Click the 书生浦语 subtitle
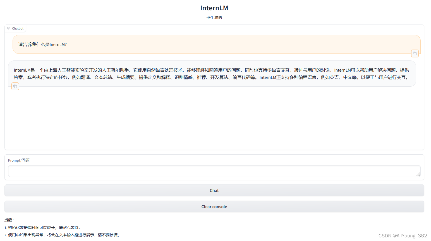The height and width of the screenshot is (241, 431). pyautogui.click(x=214, y=18)
